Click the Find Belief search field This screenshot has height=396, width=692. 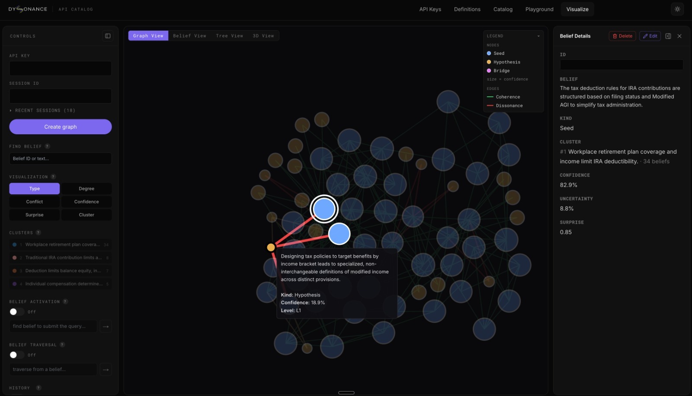pyautogui.click(x=61, y=158)
